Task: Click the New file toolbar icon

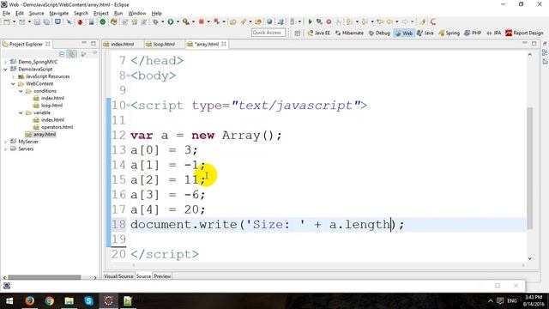Action: tap(7, 22)
